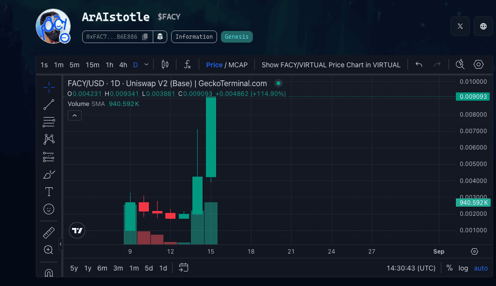Select the brush drawing tool
Screen dimensions: 496x286
click(49, 174)
